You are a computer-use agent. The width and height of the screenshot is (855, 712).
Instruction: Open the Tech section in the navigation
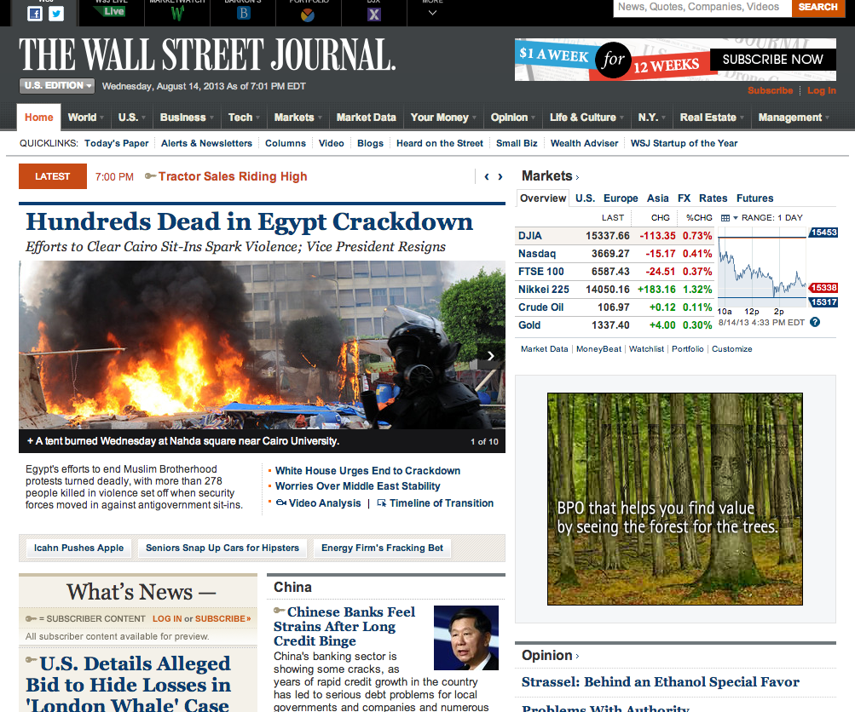click(243, 118)
